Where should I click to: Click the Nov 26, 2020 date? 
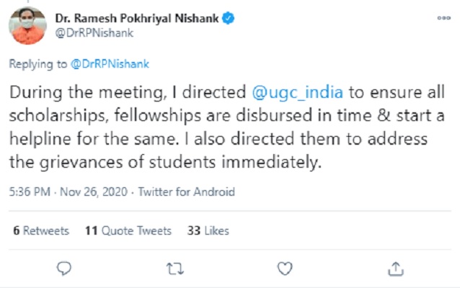(93, 192)
